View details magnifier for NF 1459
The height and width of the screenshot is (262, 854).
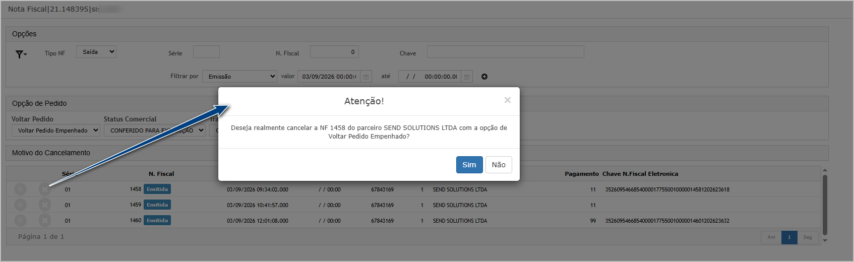pyautogui.click(x=20, y=205)
